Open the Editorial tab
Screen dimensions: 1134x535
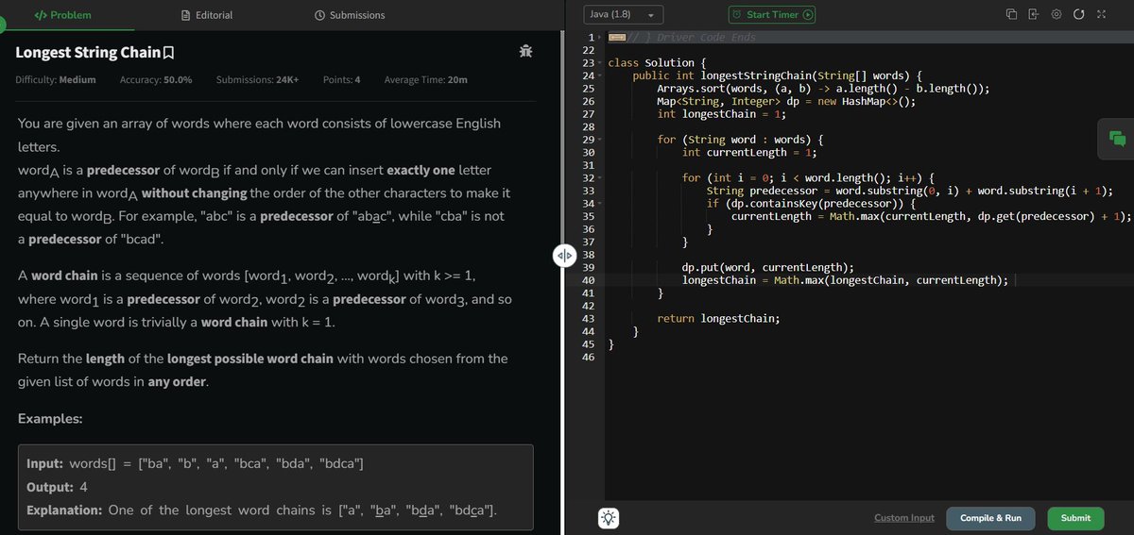(x=207, y=15)
